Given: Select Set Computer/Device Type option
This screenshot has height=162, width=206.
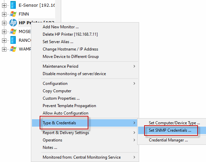Looking at the screenshot, I should pyautogui.click(x=174, y=123).
